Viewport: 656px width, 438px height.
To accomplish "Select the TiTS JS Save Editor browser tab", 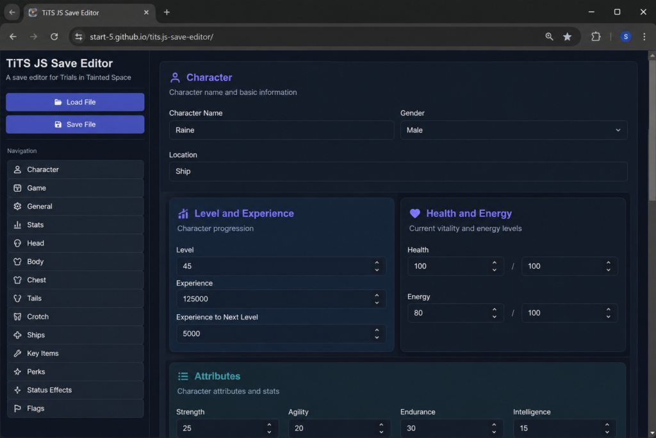I will tap(89, 13).
